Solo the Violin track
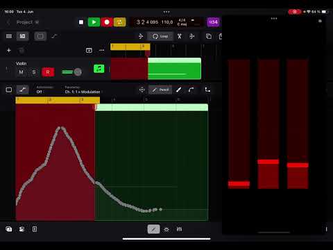 click(x=34, y=72)
